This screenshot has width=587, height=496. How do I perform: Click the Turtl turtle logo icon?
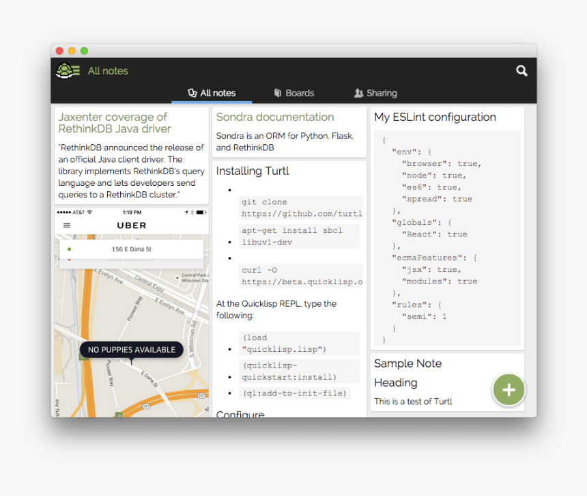pyautogui.click(x=68, y=70)
